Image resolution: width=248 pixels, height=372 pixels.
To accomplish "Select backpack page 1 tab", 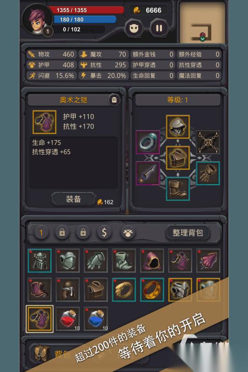I will tap(41, 233).
